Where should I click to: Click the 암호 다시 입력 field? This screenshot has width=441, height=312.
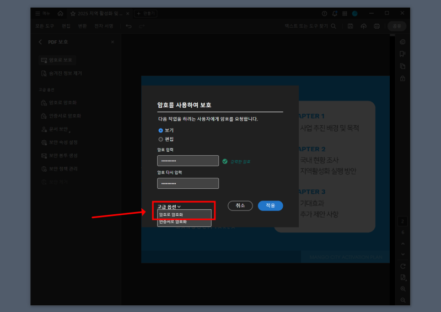tap(188, 183)
